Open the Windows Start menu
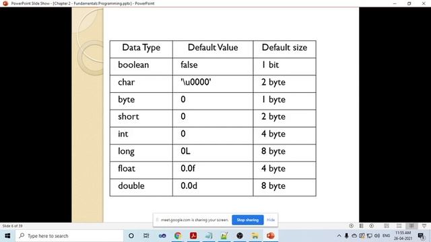Image resolution: width=431 pixels, height=242 pixels. [x=7, y=236]
